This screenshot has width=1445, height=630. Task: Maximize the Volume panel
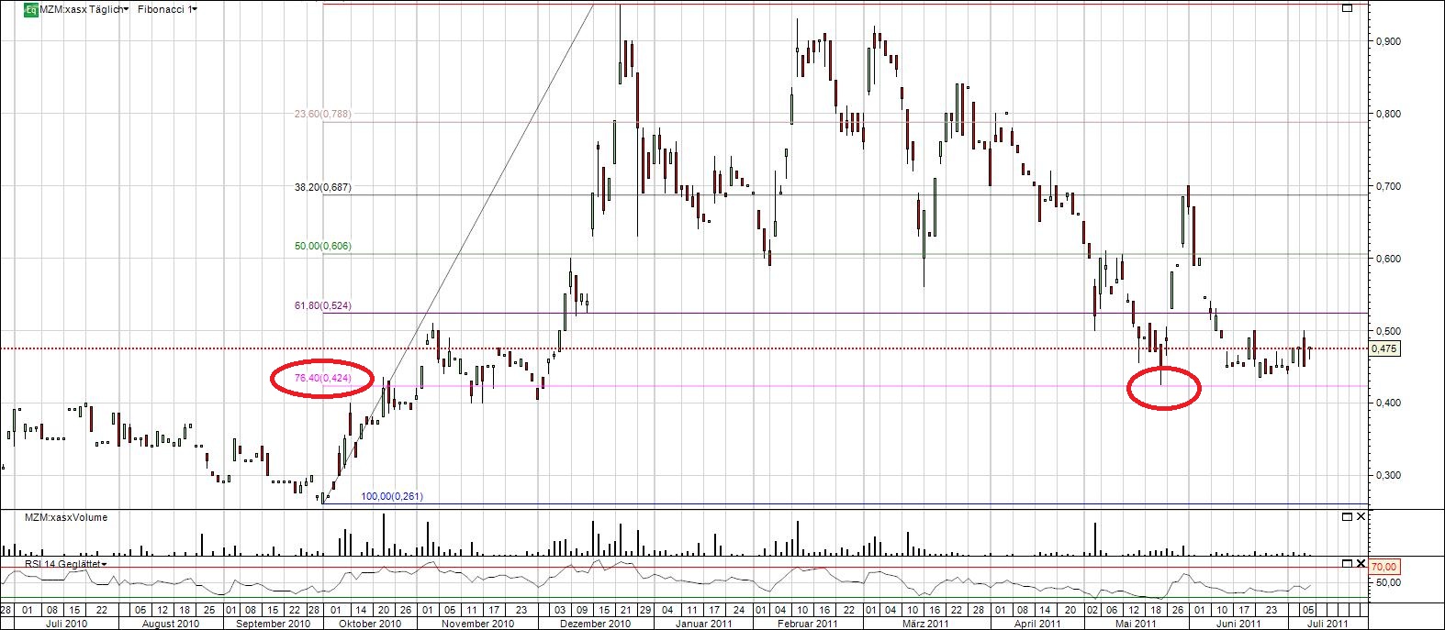click(1347, 517)
